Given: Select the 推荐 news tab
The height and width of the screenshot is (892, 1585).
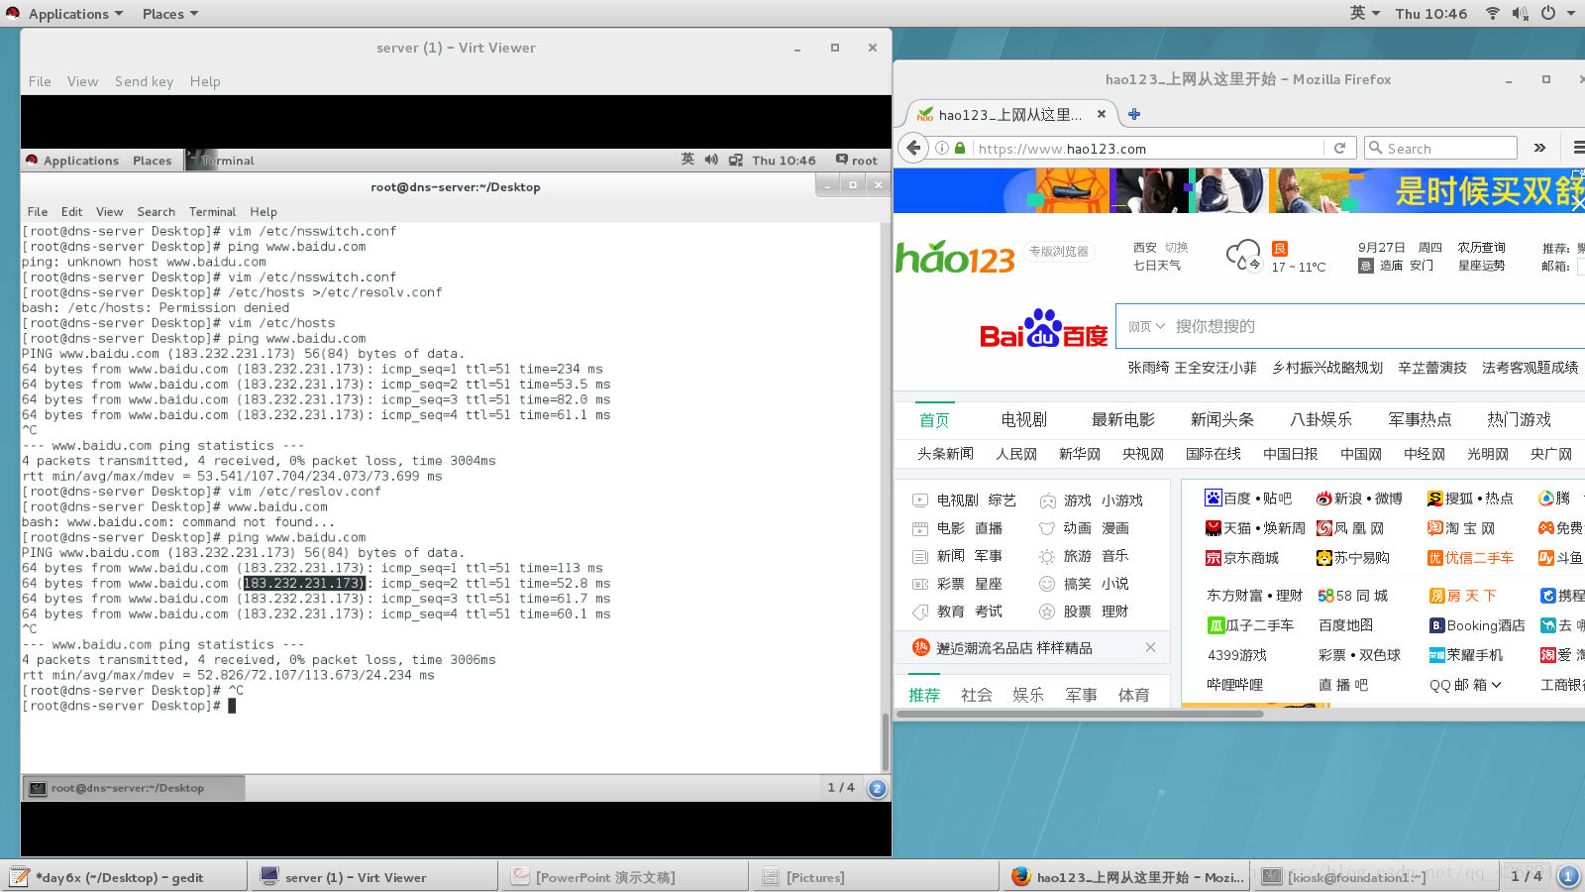Looking at the screenshot, I should (923, 695).
